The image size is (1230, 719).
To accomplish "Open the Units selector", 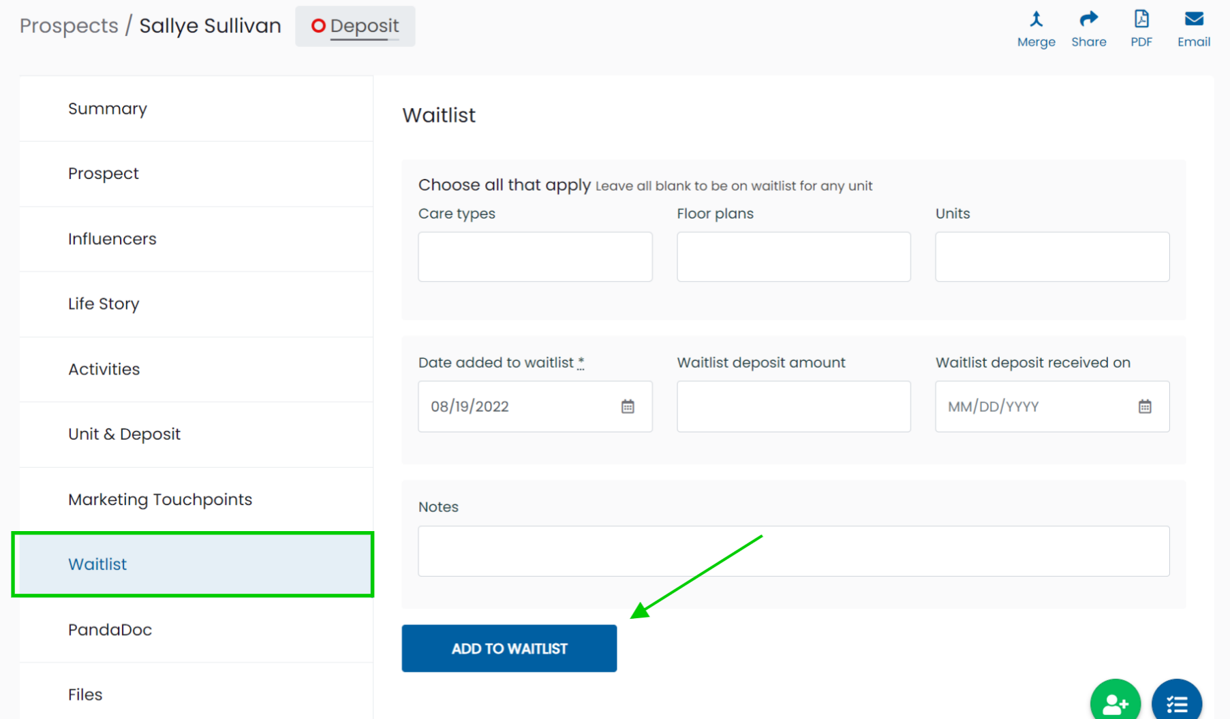I will [1052, 257].
